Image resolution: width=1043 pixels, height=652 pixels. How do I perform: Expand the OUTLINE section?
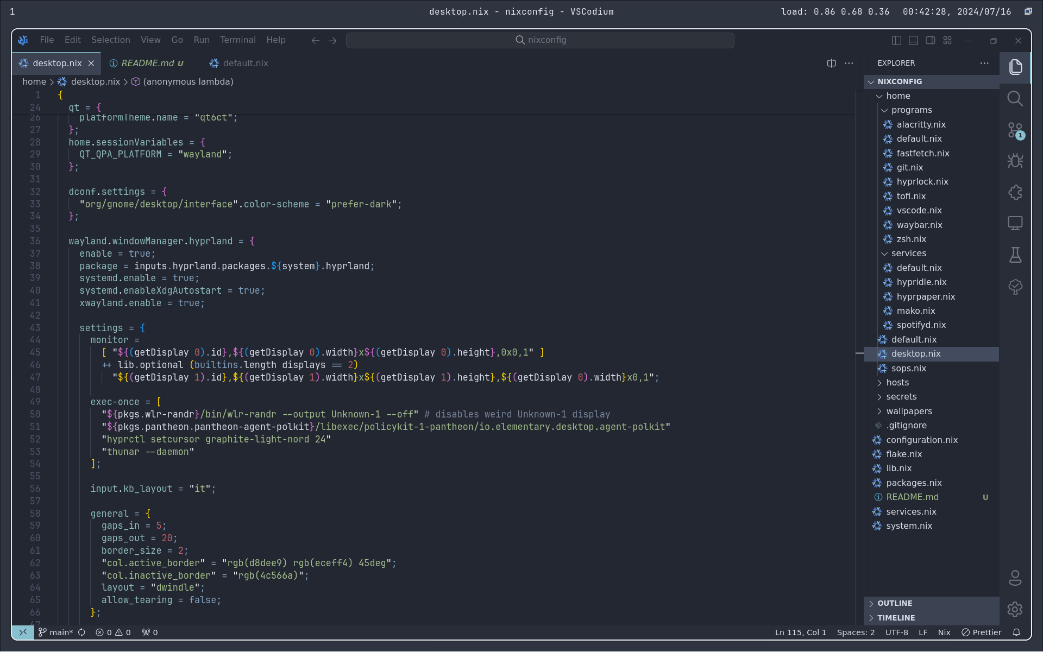895,603
